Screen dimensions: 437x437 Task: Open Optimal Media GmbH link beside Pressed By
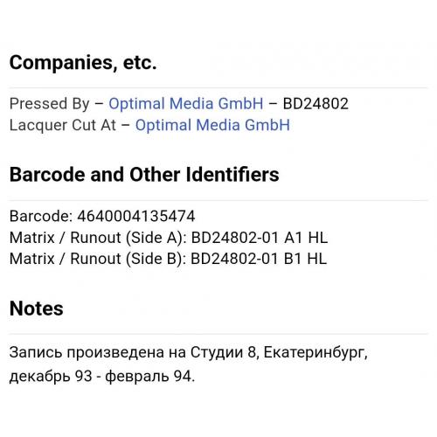point(186,103)
